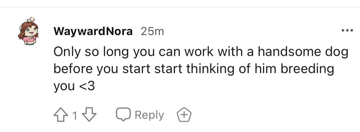Click the speech bubble reply icon
Viewport: 360px width, 132px height.
tap(123, 114)
